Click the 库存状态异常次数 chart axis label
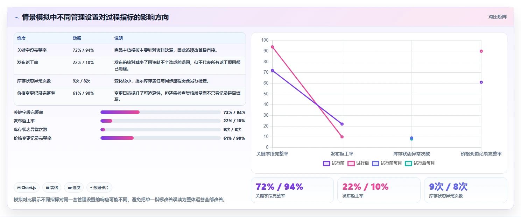This screenshot has height=217, width=521. [x=411, y=154]
